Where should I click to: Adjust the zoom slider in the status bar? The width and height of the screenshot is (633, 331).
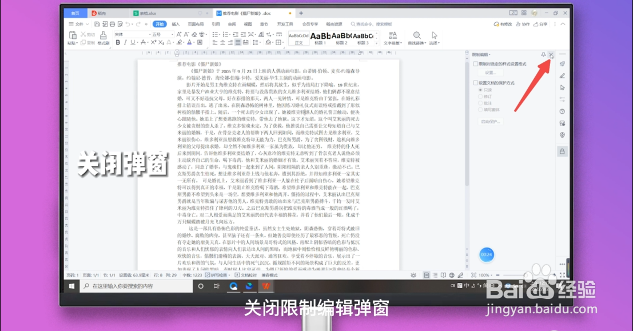pyautogui.click(x=525, y=276)
